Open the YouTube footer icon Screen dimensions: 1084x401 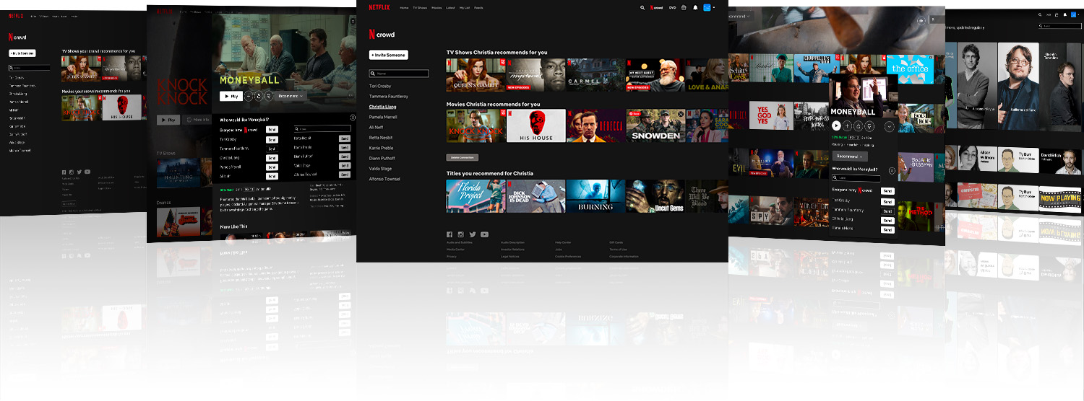[x=484, y=234]
